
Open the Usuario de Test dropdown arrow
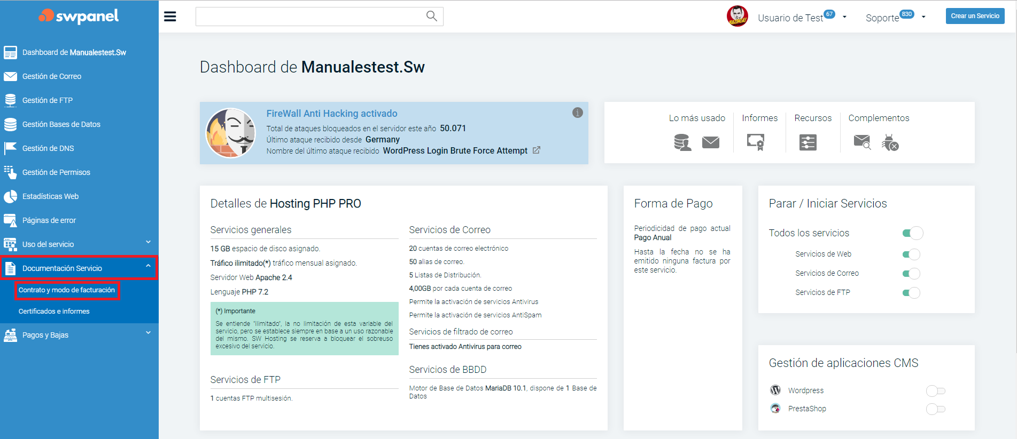[844, 17]
